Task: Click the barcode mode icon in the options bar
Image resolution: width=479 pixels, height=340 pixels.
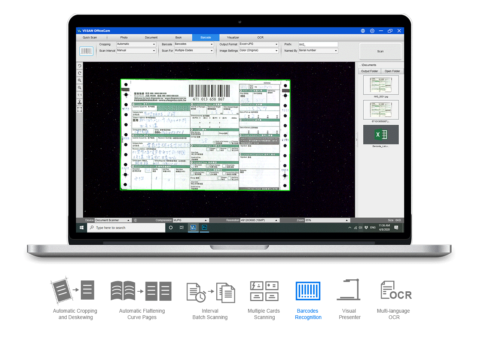Action: 86,51
